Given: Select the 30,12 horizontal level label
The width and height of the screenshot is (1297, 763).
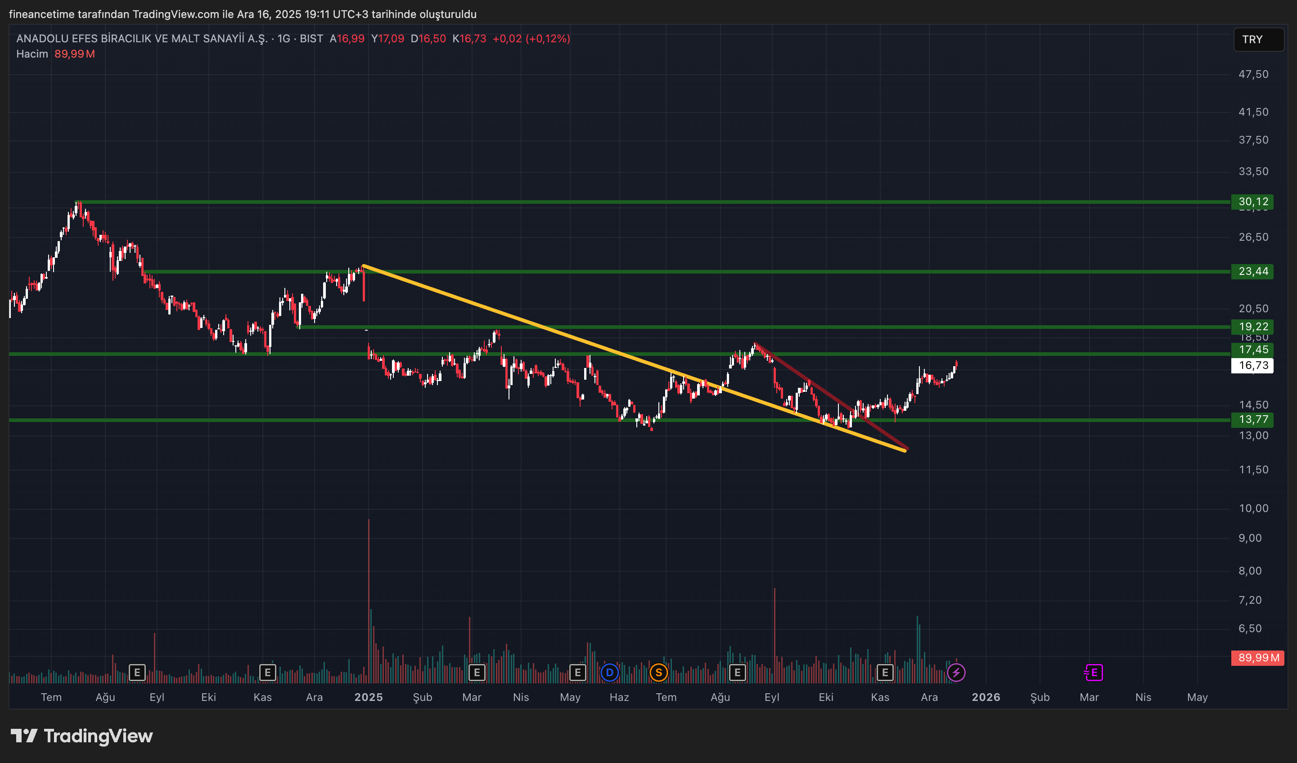Looking at the screenshot, I should click(1252, 202).
